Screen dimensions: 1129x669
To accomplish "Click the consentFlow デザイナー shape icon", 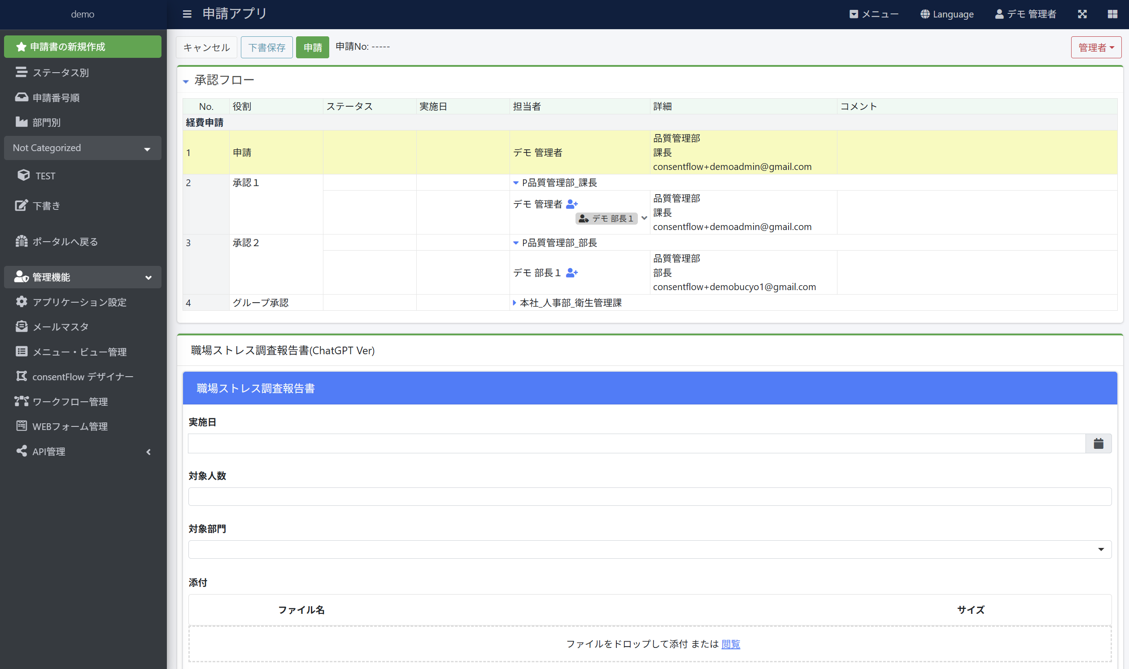I will coord(21,376).
